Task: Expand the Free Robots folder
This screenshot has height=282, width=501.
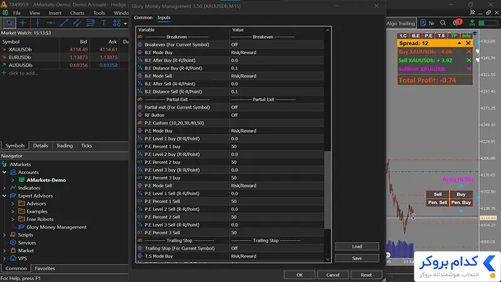Action: (x=13, y=219)
